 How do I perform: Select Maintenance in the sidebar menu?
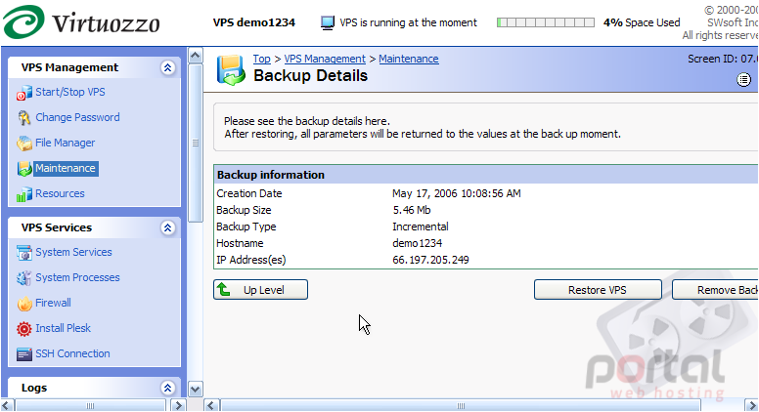pyautogui.click(x=66, y=168)
